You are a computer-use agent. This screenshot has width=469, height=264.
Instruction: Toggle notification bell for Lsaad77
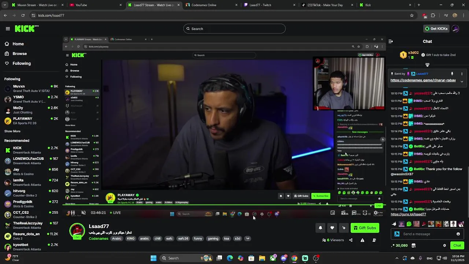click(320, 228)
